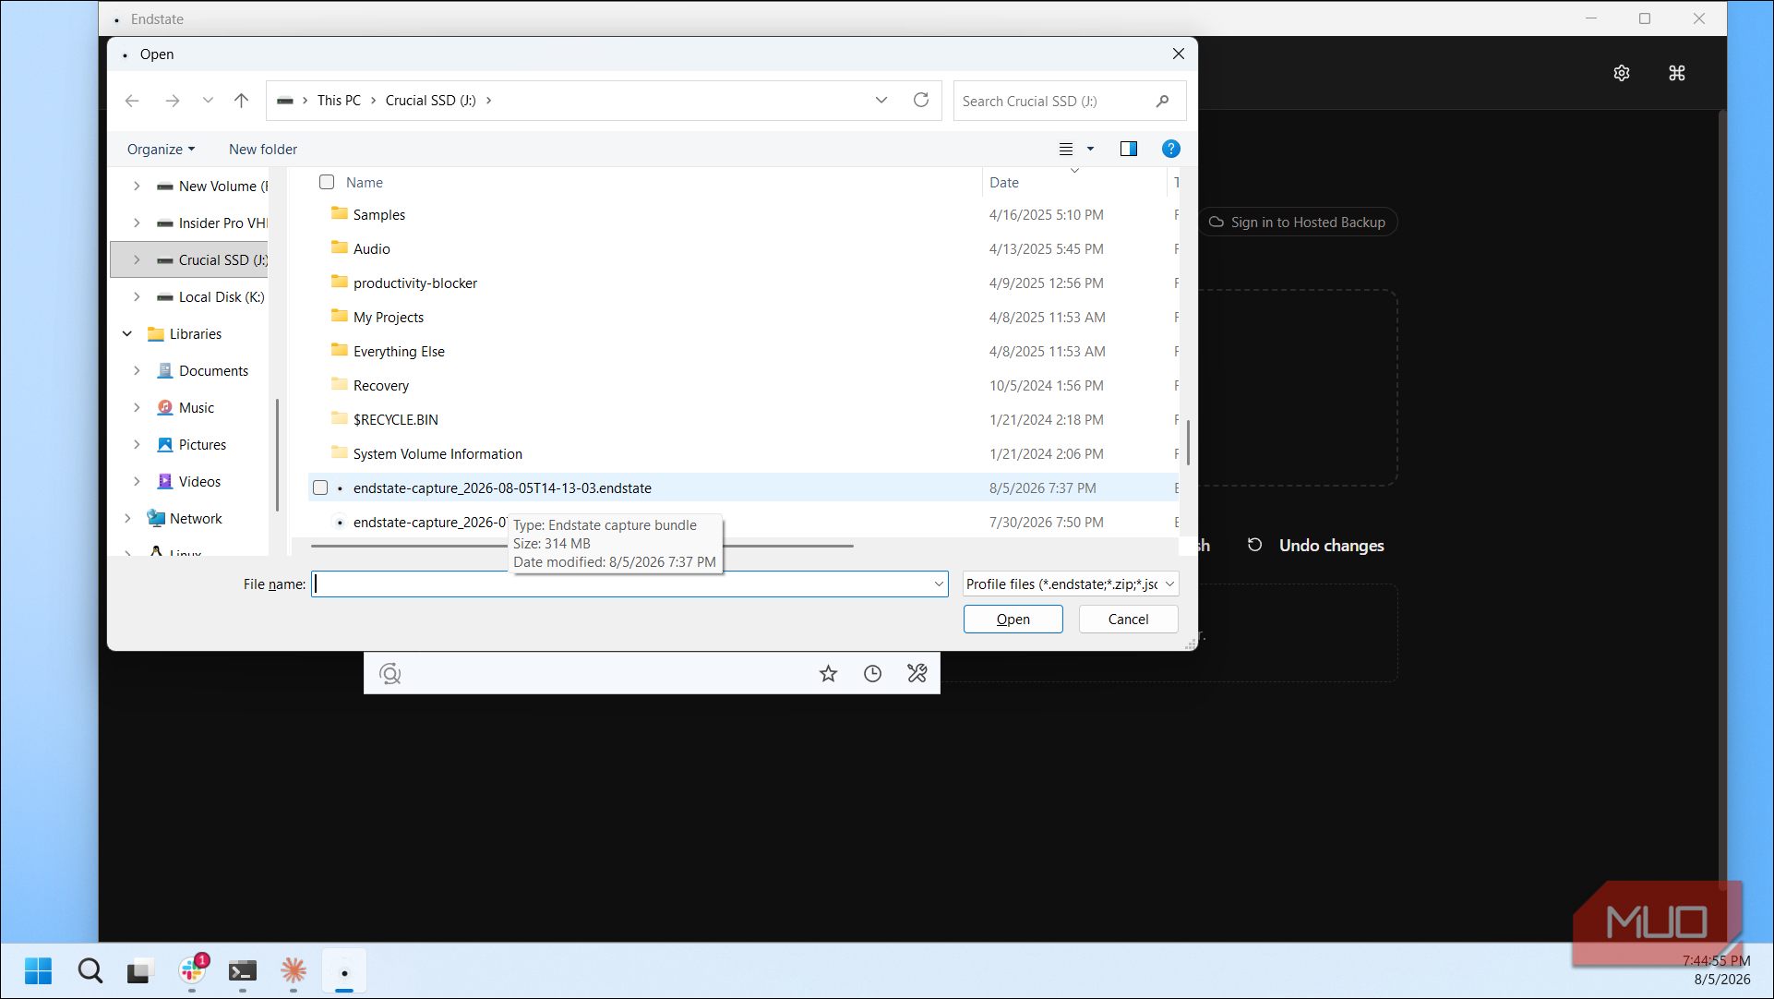1774x999 pixels.
Task: Sort files by Name column
Action: [x=365, y=183]
